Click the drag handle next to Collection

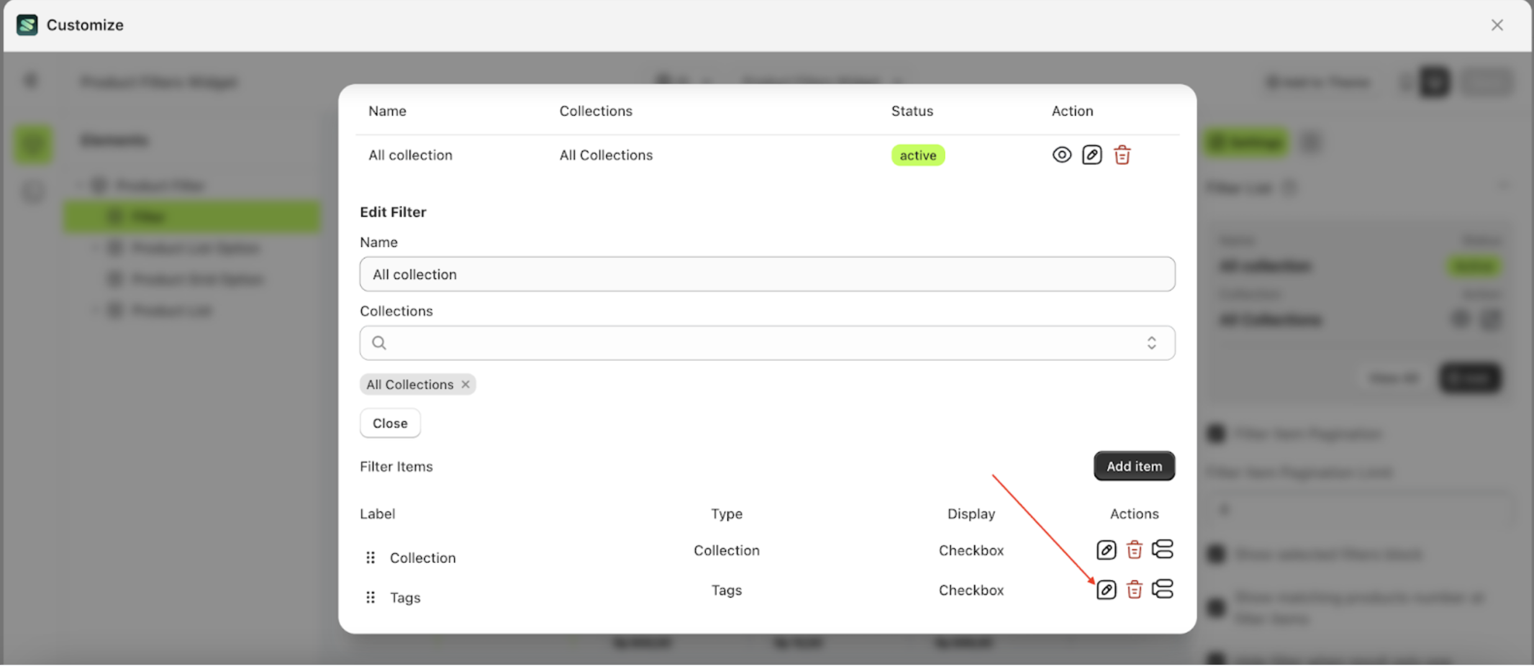click(x=370, y=557)
